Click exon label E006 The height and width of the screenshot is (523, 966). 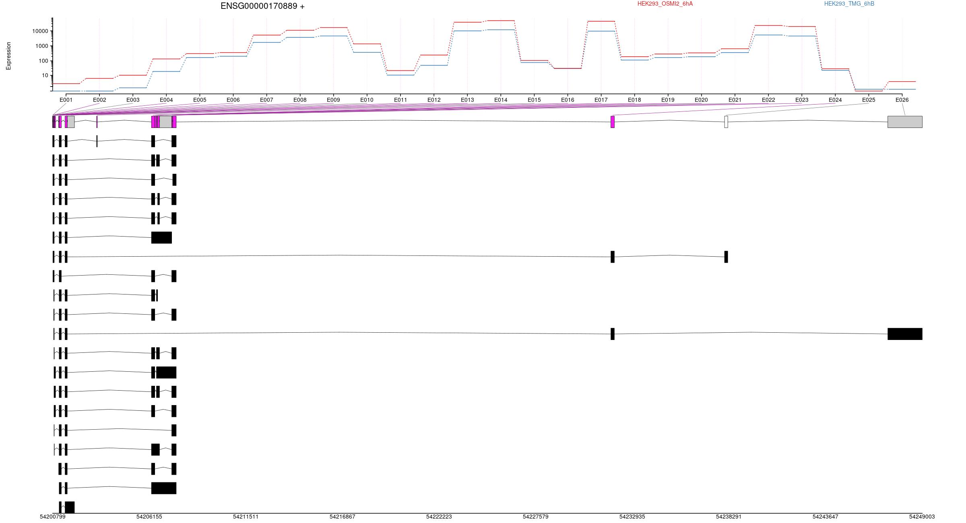click(x=233, y=100)
